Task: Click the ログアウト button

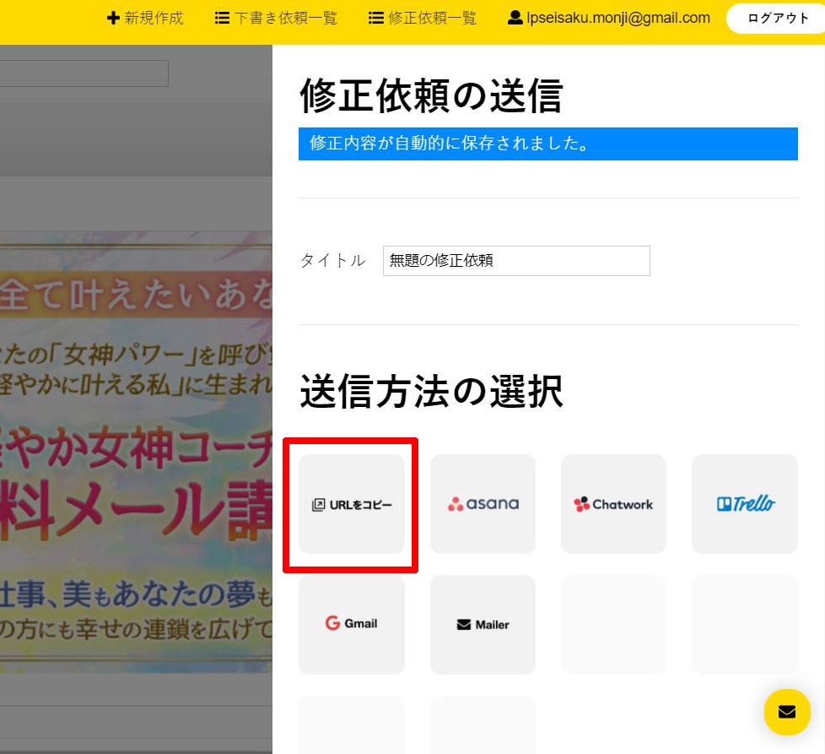Action: click(778, 19)
